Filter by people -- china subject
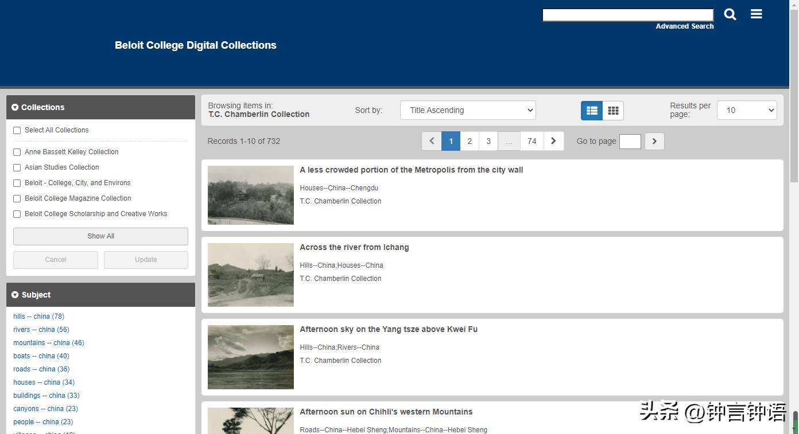 point(43,422)
